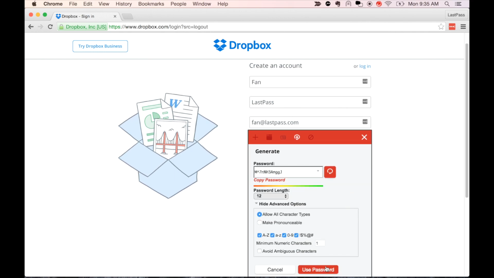This screenshot has width=494, height=278.
Task: Click the plus icon in LastPass popup
Action: pyautogui.click(x=255, y=137)
